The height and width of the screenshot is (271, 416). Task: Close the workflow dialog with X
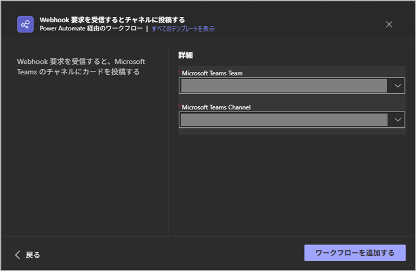point(389,24)
